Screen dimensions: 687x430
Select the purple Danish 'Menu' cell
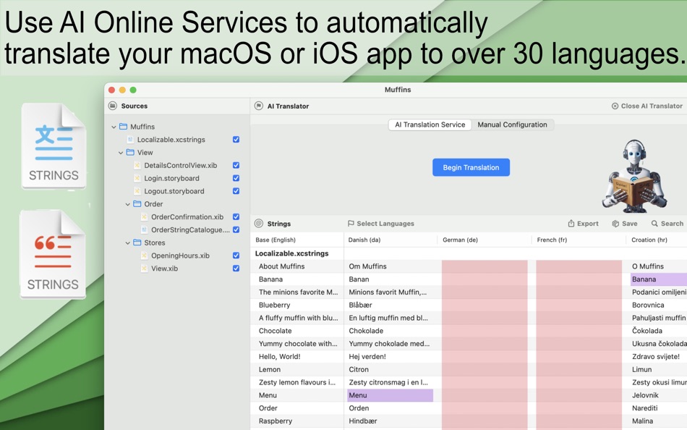click(x=390, y=395)
